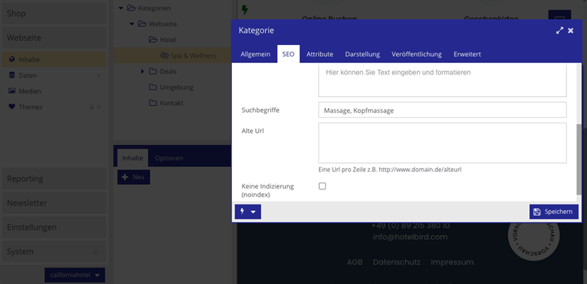Switch to the Attribute tab

point(320,54)
